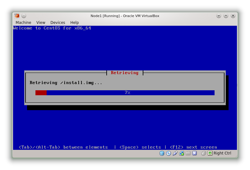Image resolution: width=250 pixels, height=170 pixels.
Task: Click the virtualization chip status icon
Action: coord(195,153)
